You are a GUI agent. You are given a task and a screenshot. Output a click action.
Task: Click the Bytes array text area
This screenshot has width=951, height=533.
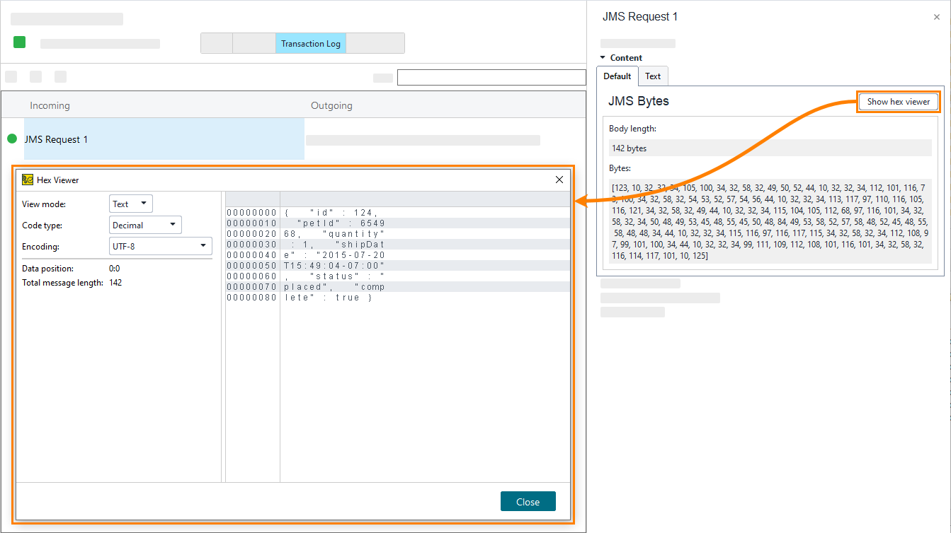click(770, 221)
